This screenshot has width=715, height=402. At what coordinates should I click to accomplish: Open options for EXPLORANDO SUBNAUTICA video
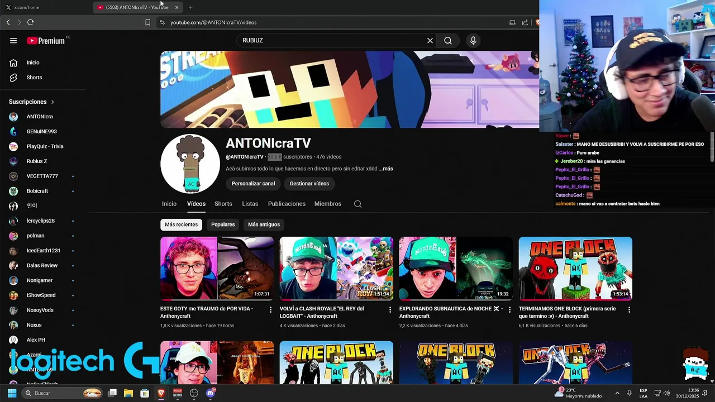tap(509, 309)
